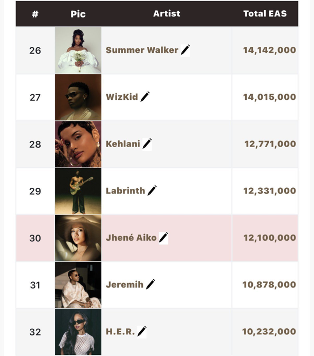Open the Labrinth guitar photo thumbnail
The height and width of the screenshot is (356, 314).
click(78, 191)
